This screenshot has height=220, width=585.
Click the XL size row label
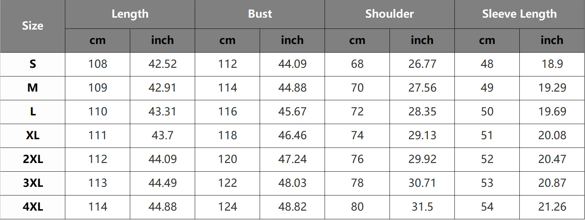(32, 136)
